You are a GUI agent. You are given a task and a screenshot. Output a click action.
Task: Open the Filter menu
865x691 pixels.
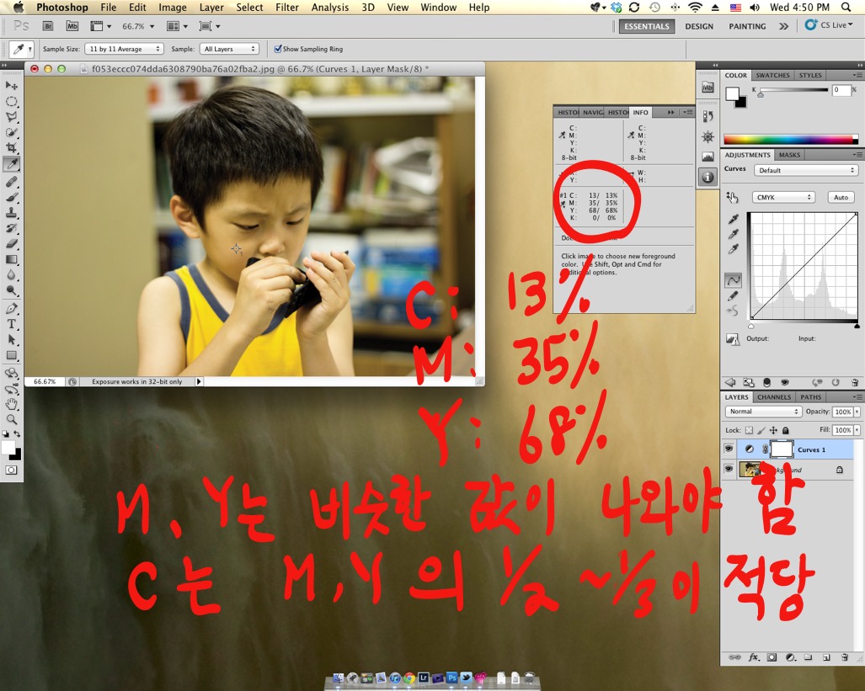(x=287, y=8)
